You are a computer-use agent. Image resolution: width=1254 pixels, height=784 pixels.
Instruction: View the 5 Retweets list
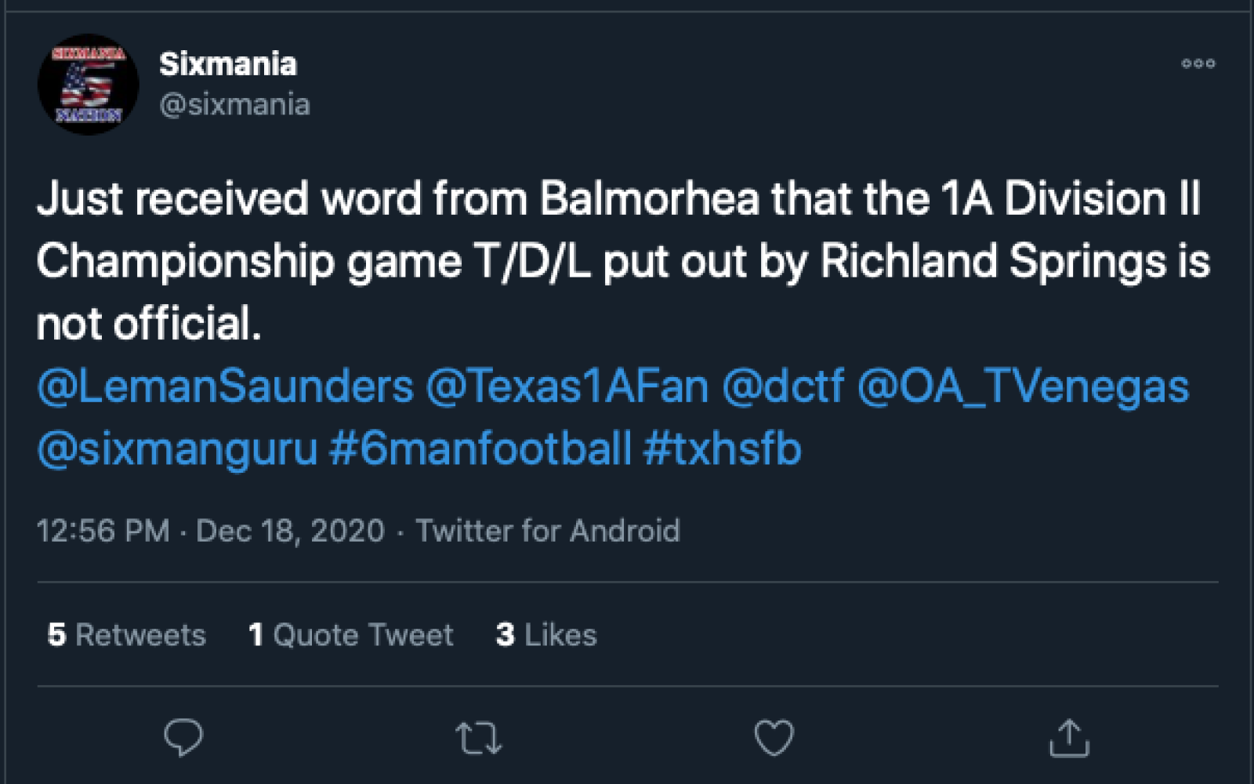click(125, 635)
